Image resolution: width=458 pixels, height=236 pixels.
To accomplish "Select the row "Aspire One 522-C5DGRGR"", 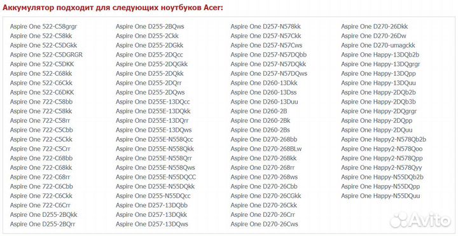I will (x=46, y=55).
